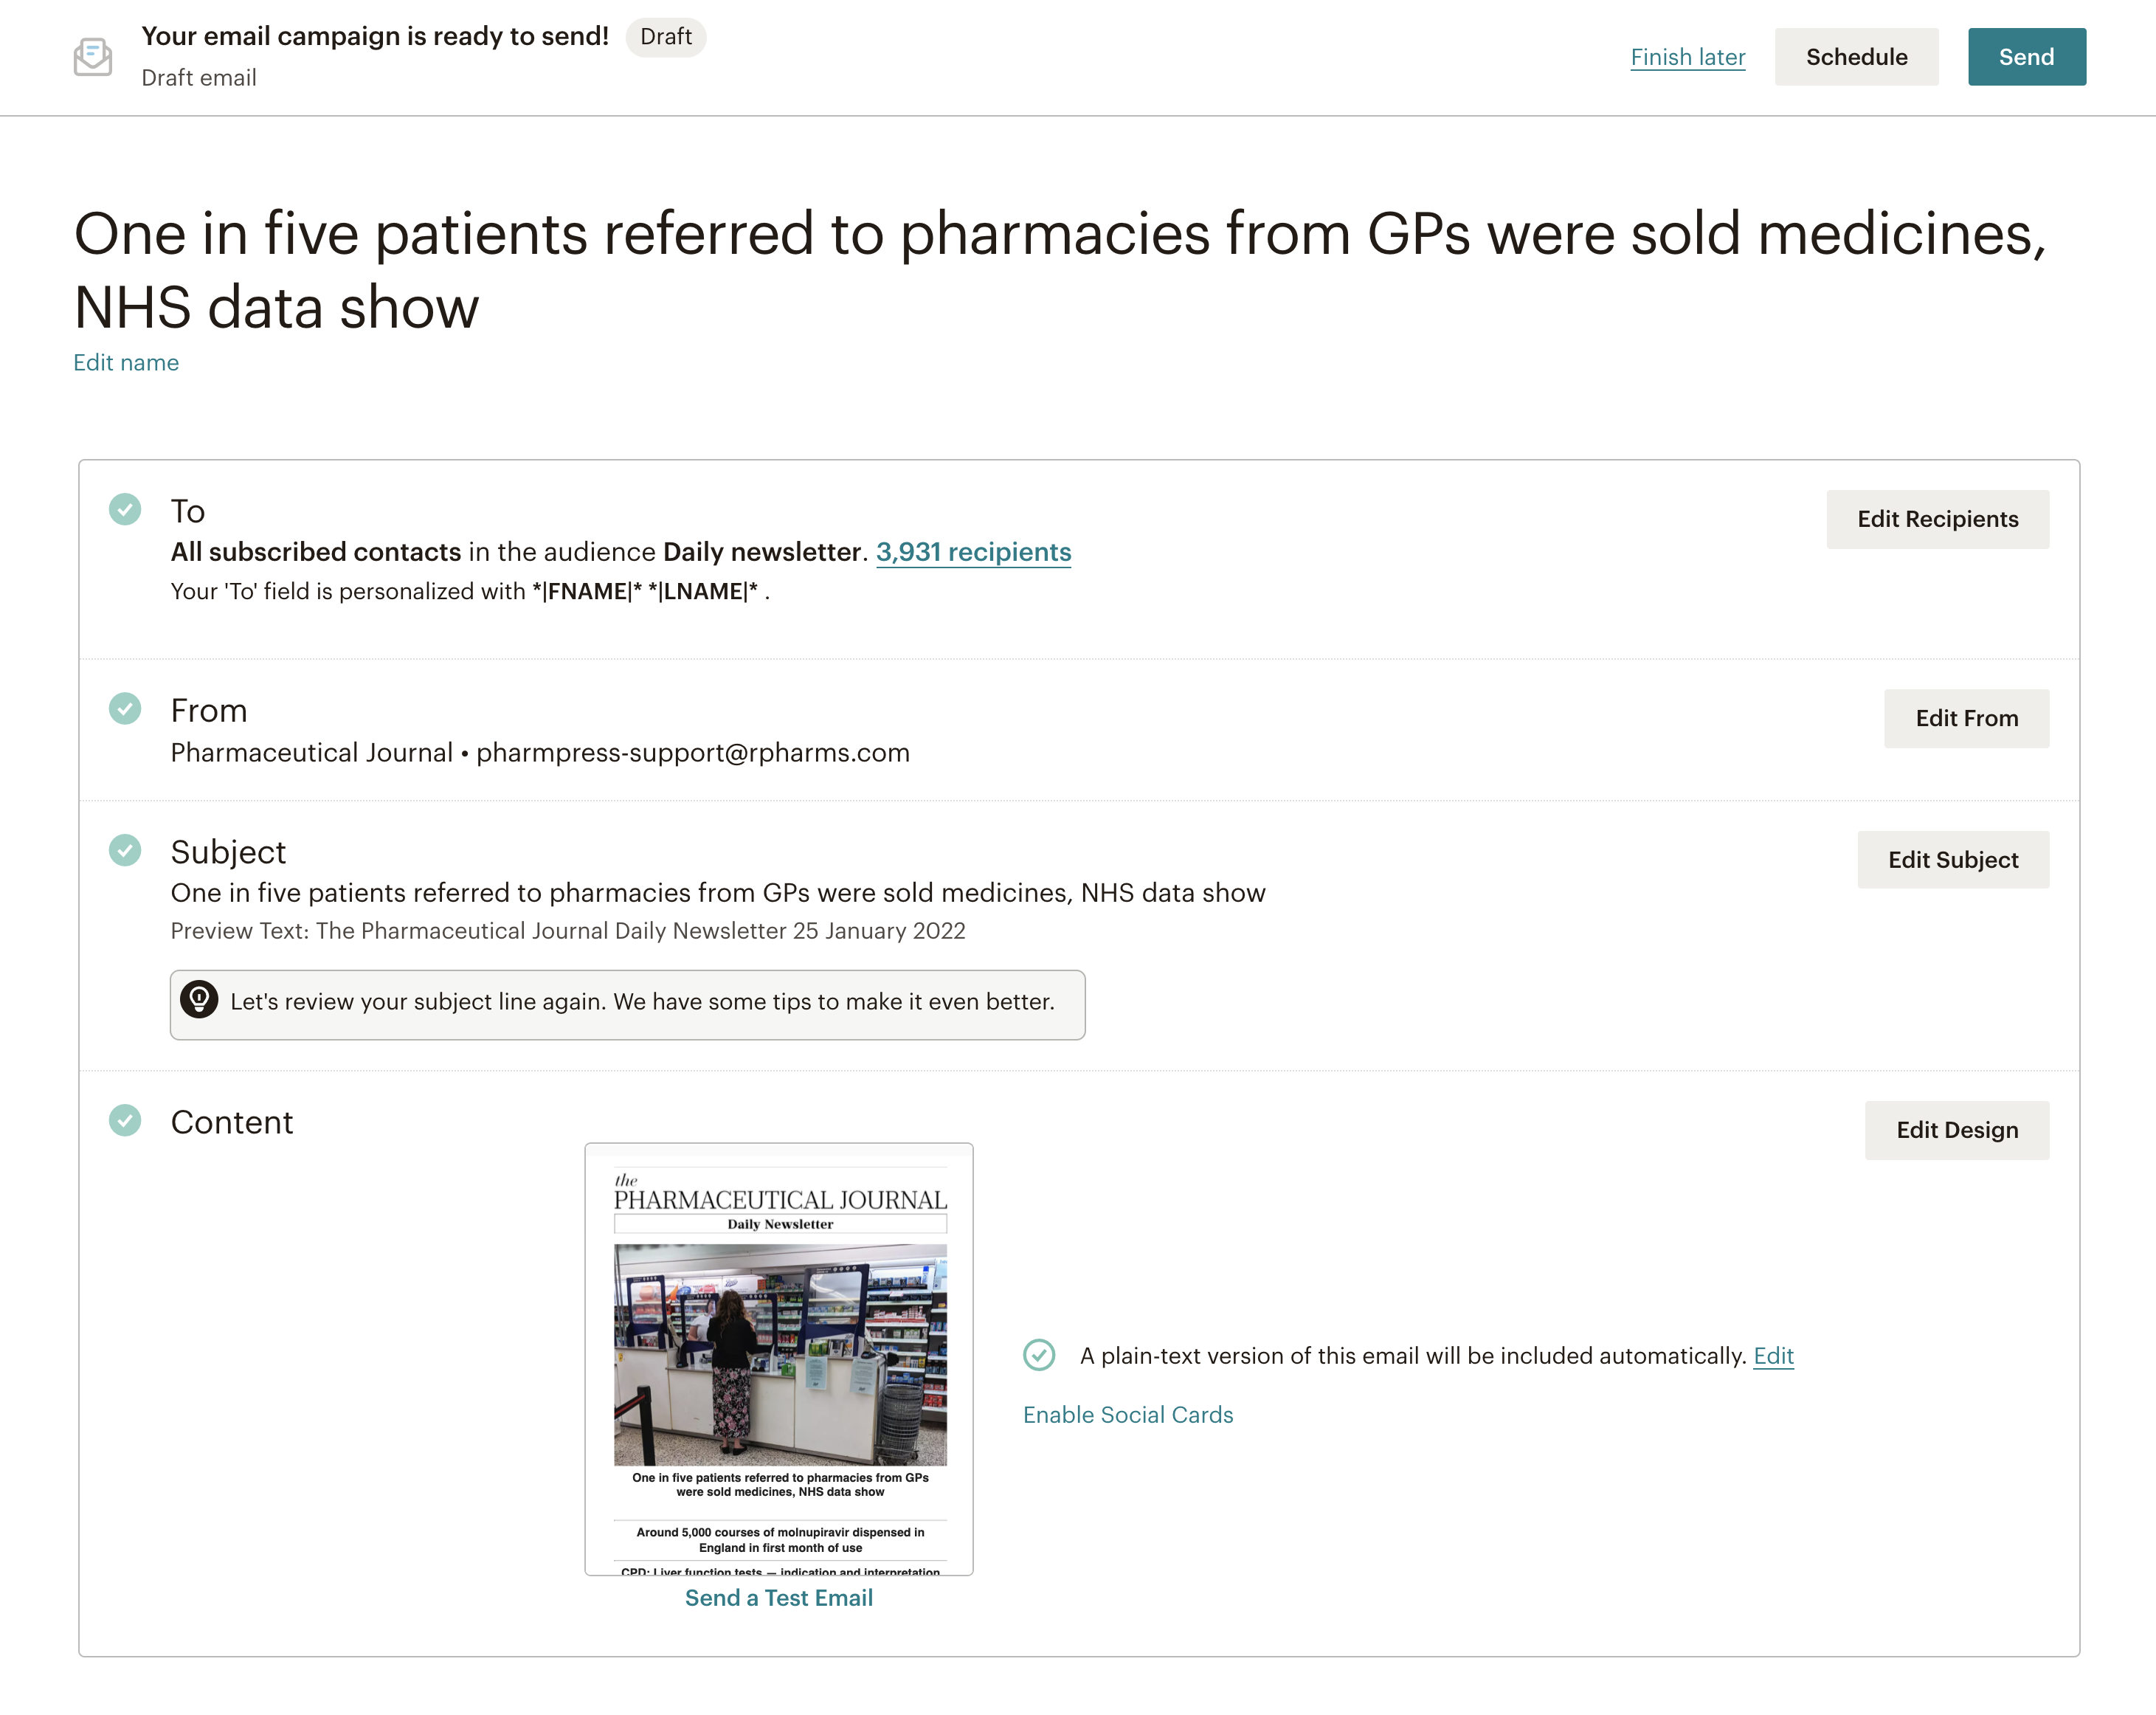Enable Social Cards

pos(1128,1415)
